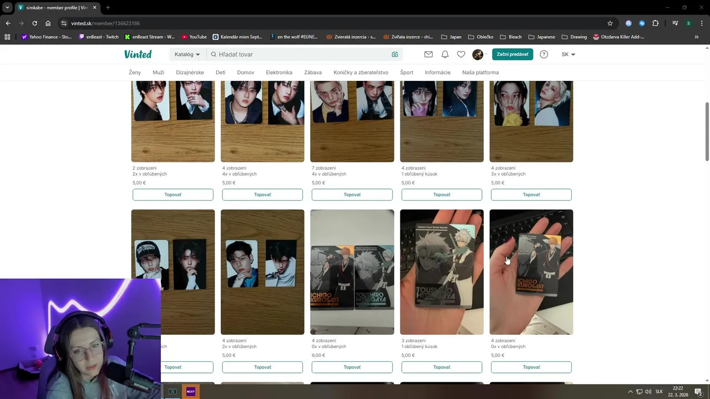The height and width of the screenshot is (399, 710).
Task: Open the taskbar clock showing 22:22
Action: pyautogui.click(x=678, y=392)
